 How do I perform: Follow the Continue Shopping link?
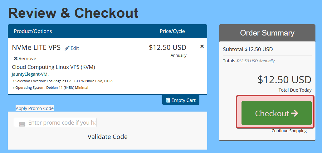tap(289, 131)
